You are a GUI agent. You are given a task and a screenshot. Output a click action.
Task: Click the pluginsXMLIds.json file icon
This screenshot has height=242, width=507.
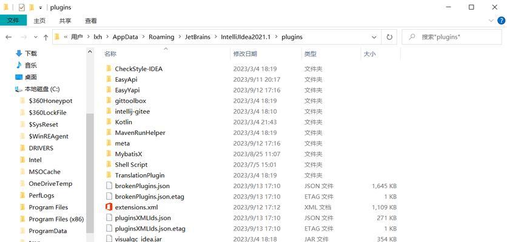pos(109,218)
